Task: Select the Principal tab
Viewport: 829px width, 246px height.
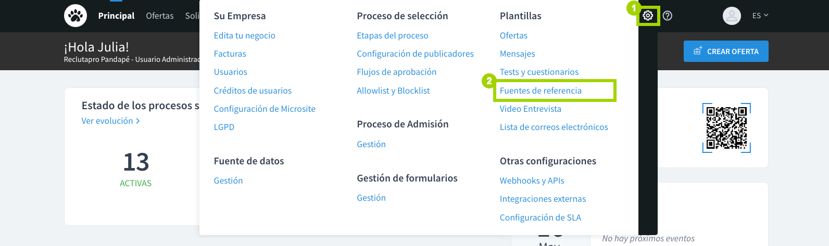Action: click(116, 16)
